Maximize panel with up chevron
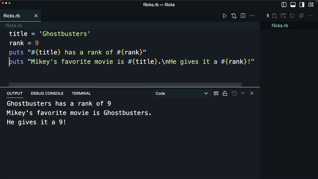The image size is (318, 179). (243, 93)
